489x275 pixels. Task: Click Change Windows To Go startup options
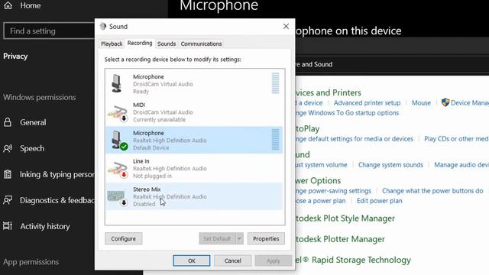pos(347,113)
